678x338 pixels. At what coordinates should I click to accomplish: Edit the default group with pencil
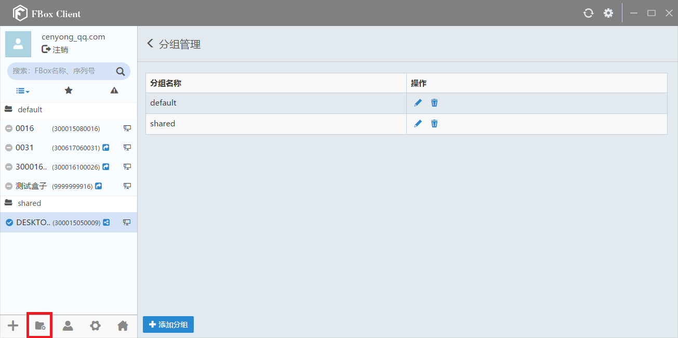[x=418, y=103]
